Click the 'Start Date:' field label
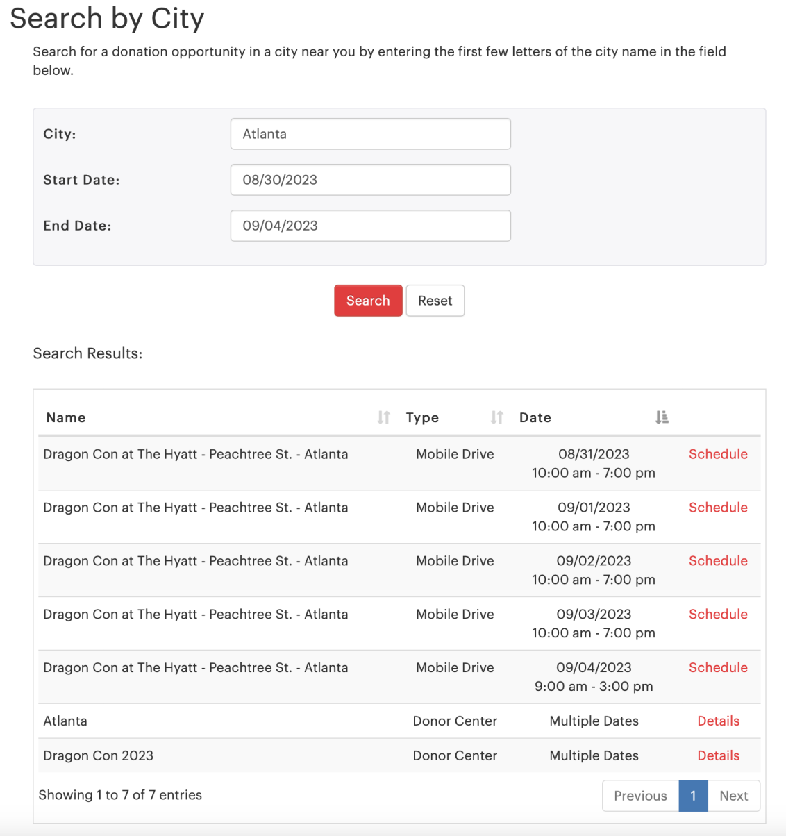Image resolution: width=786 pixels, height=836 pixels. click(81, 180)
